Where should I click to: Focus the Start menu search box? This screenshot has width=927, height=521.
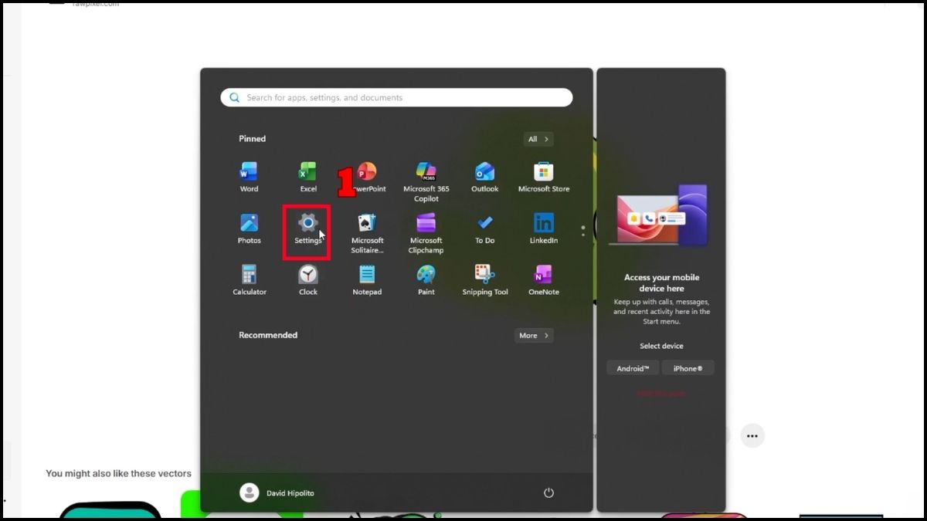pos(396,97)
